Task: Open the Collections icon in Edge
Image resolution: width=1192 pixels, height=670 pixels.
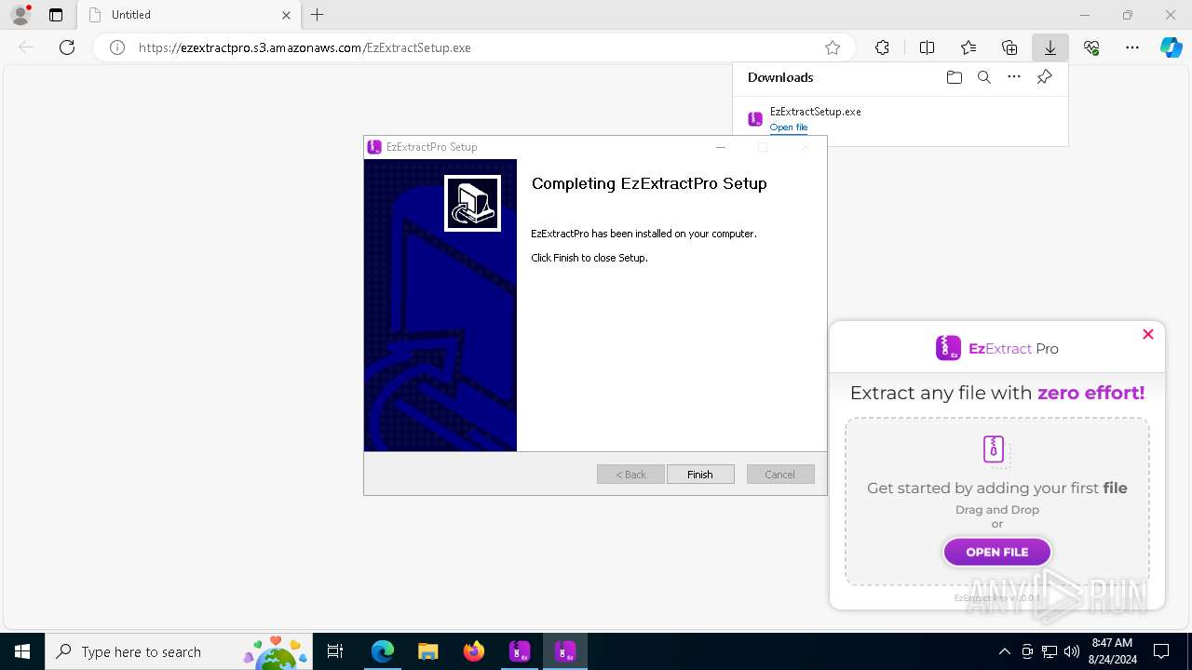Action: (x=1009, y=47)
